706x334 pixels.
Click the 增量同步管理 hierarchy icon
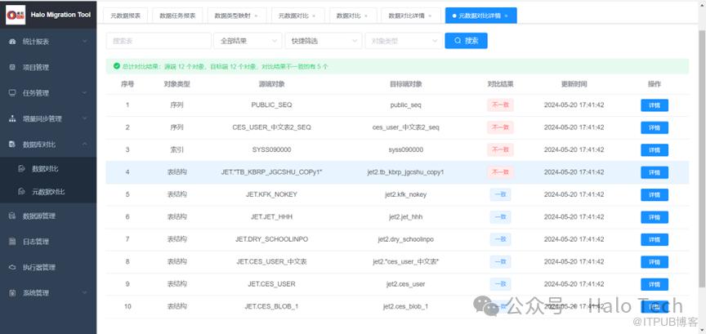tap(11, 118)
